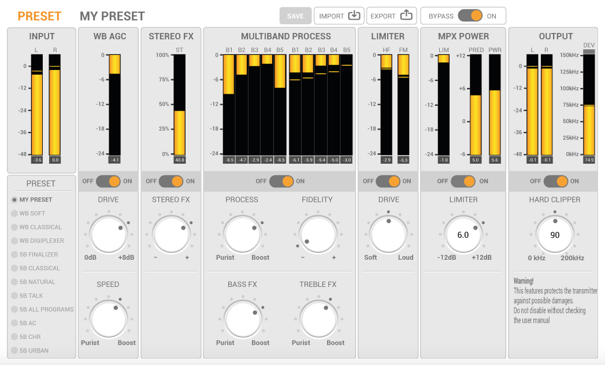Click the MY PRESET name title
This screenshot has width=605, height=365.
coord(112,16)
